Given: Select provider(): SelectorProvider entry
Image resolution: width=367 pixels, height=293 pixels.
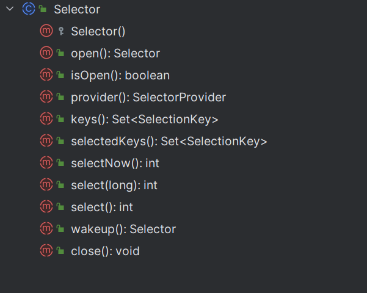Looking at the screenshot, I should click(148, 97).
